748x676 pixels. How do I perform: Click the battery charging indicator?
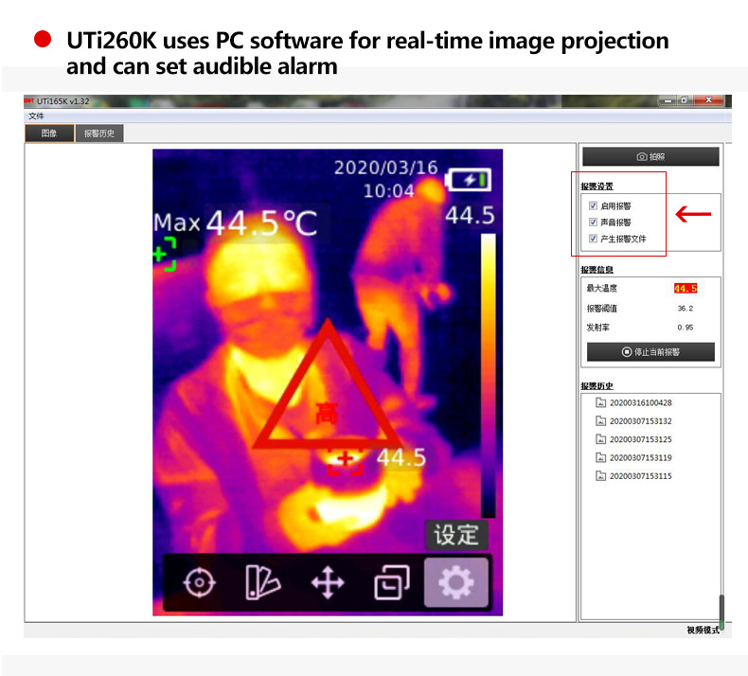[469, 180]
